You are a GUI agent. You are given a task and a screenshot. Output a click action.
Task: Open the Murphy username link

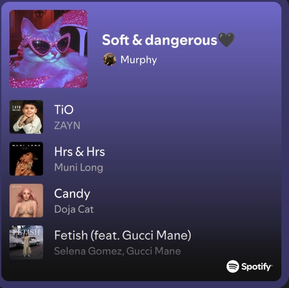click(x=139, y=60)
